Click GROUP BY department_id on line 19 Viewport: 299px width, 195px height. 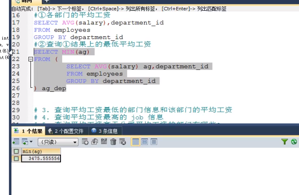pos(78,37)
